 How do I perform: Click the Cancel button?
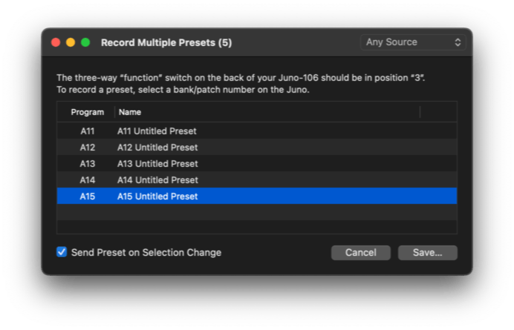pyautogui.click(x=360, y=253)
